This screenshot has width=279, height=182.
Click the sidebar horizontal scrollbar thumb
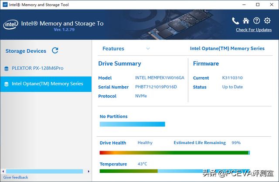click(44, 172)
